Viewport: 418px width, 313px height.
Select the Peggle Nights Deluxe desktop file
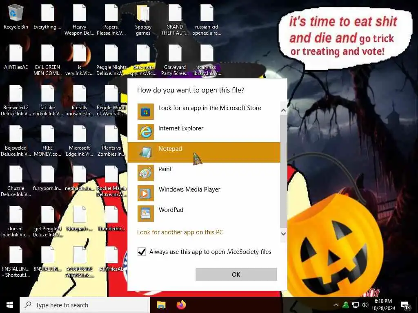(111, 60)
